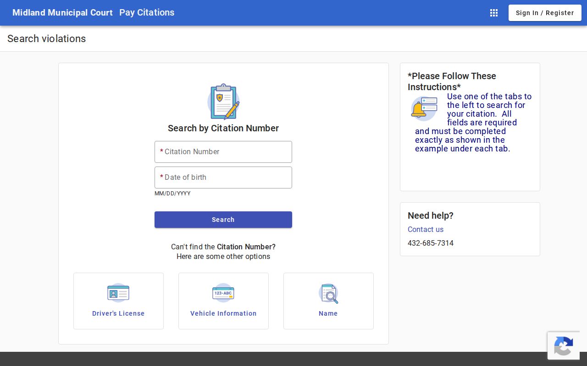Click the citation clipboard icon
This screenshot has width=587, height=366.
pyautogui.click(x=223, y=102)
